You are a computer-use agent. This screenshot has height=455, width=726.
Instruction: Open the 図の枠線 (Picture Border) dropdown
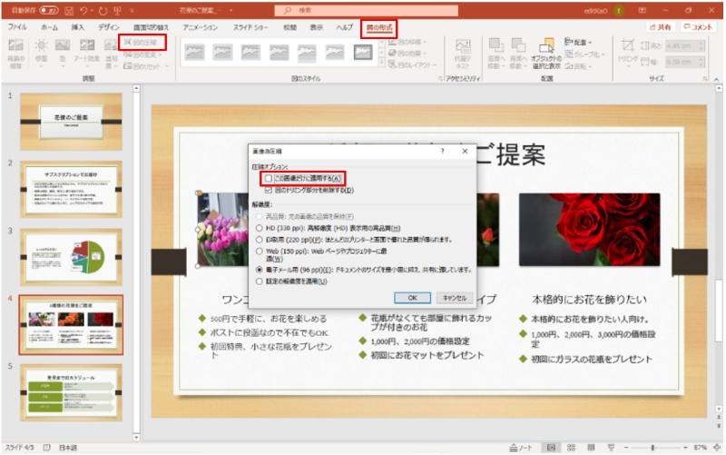(x=407, y=42)
